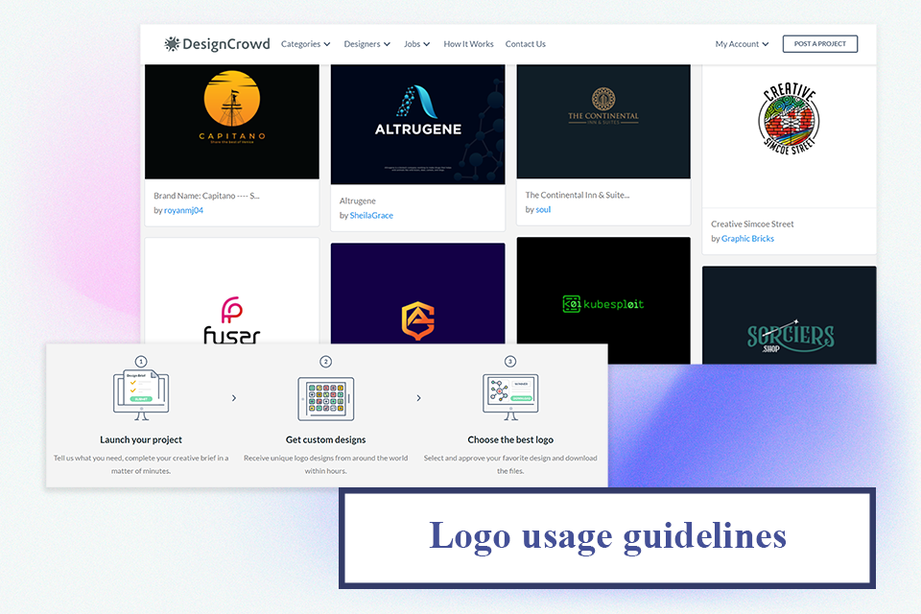Screen dimensions: 921x614
Task: Click the 'Brand Name: Capitano' title
Action: pos(206,196)
